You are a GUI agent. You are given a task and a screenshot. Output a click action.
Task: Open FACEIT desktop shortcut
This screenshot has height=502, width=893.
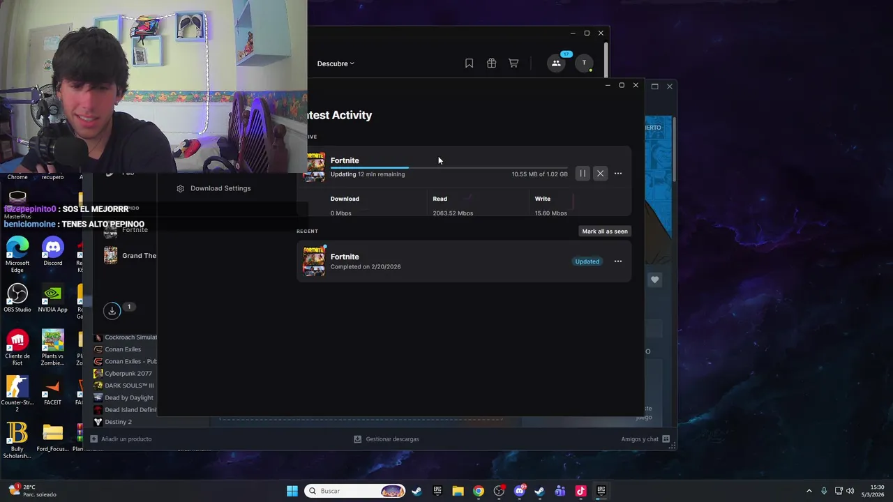(53, 392)
